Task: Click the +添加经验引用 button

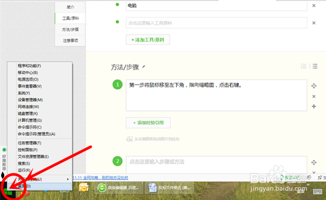Action: coord(148,123)
